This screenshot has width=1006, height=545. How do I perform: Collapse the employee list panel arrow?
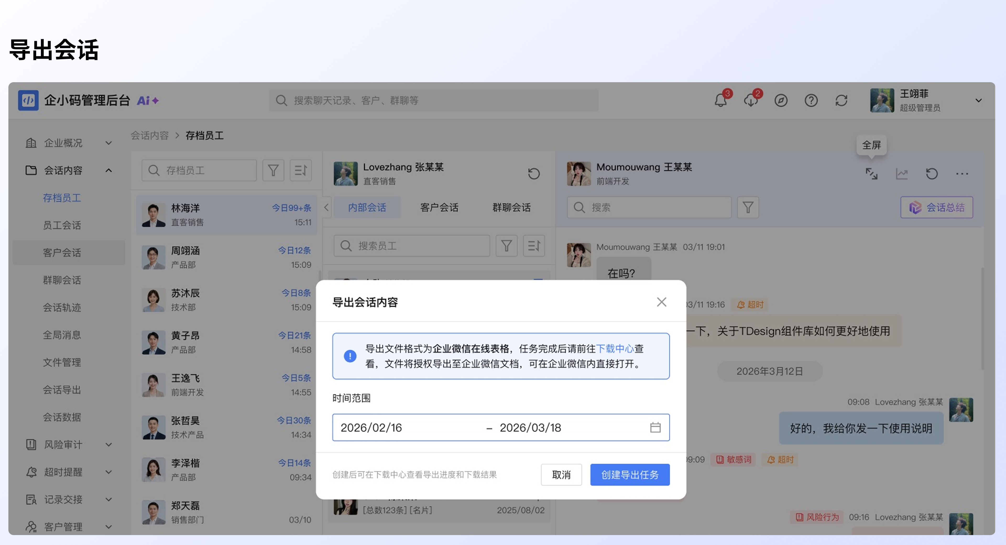click(326, 208)
